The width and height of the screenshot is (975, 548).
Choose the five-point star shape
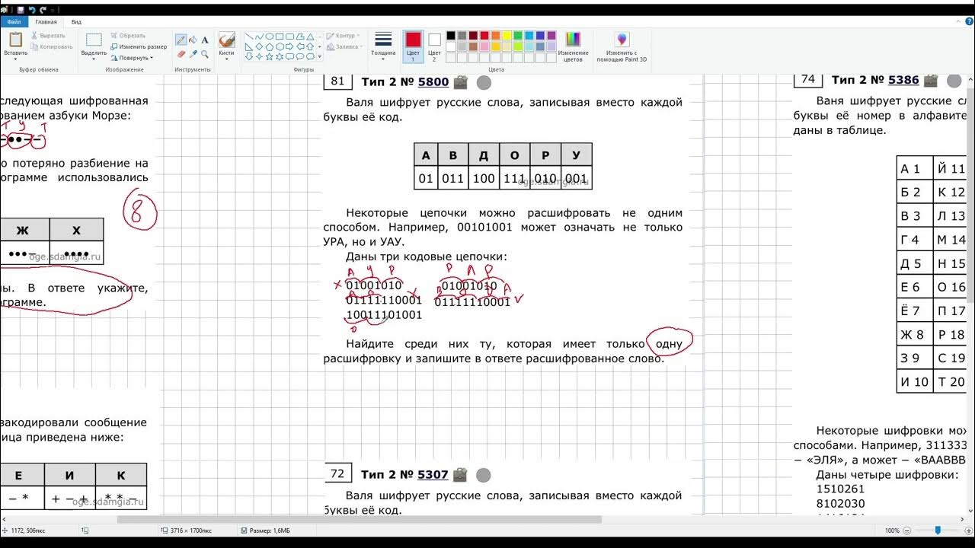click(x=270, y=56)
